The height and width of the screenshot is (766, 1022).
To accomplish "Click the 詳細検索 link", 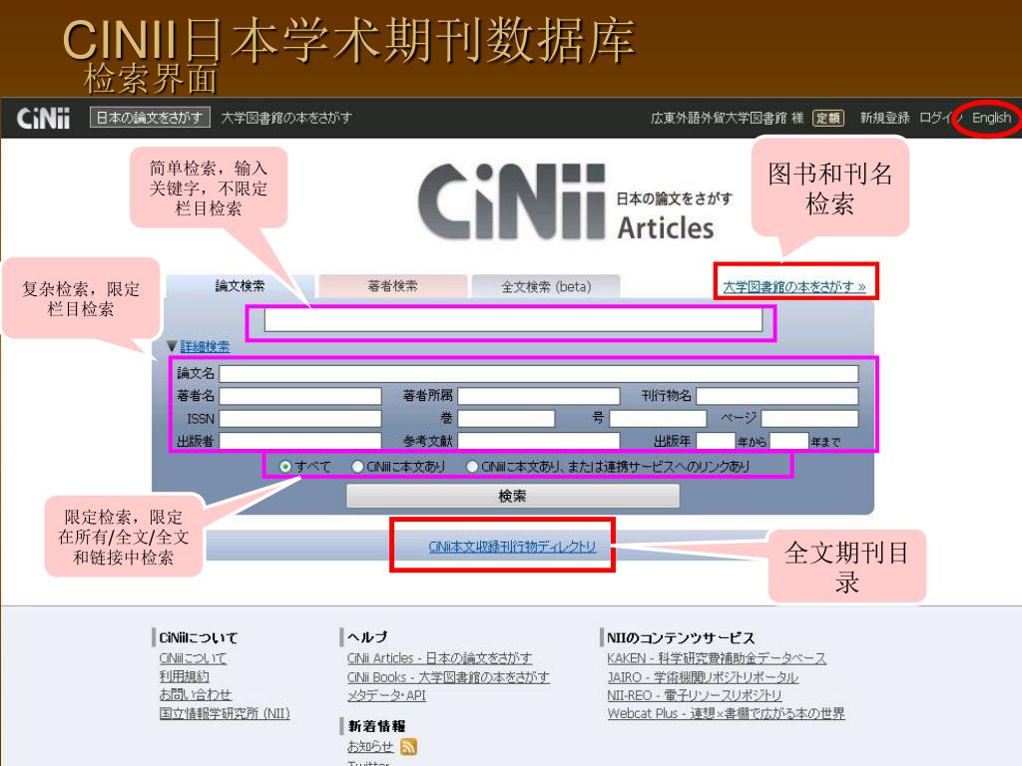I will [x=205, y=346].
